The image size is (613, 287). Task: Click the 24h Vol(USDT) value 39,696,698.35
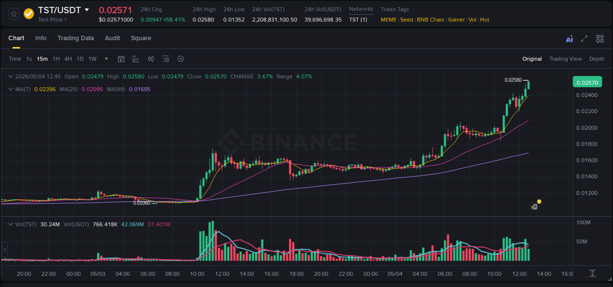tap(323, 20)
